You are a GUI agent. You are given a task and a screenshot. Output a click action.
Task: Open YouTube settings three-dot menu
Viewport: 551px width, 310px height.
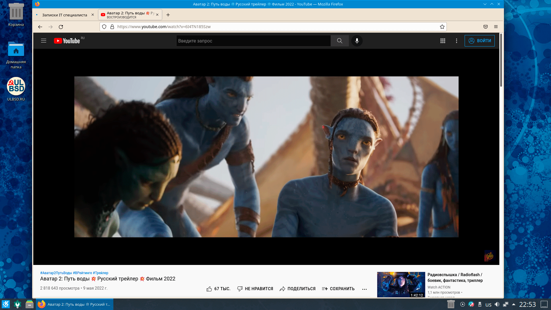[456, 41]
